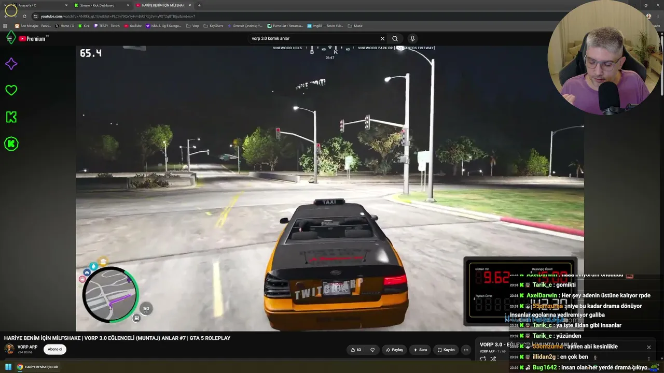Save the video with Kaydet button
This screenshot has width=664, height=373.
(446, 350)
